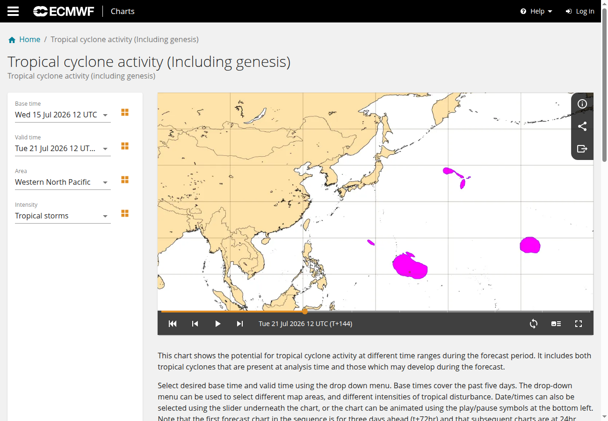
Task: Toggle the chart legend display
Action: (556, 324)
